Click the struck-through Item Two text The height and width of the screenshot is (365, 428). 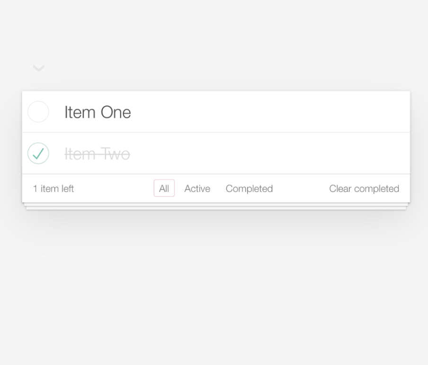97,154
